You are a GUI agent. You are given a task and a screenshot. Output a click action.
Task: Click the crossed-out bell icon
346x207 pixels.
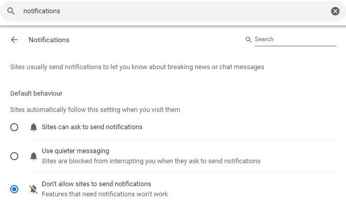(34, 189)
